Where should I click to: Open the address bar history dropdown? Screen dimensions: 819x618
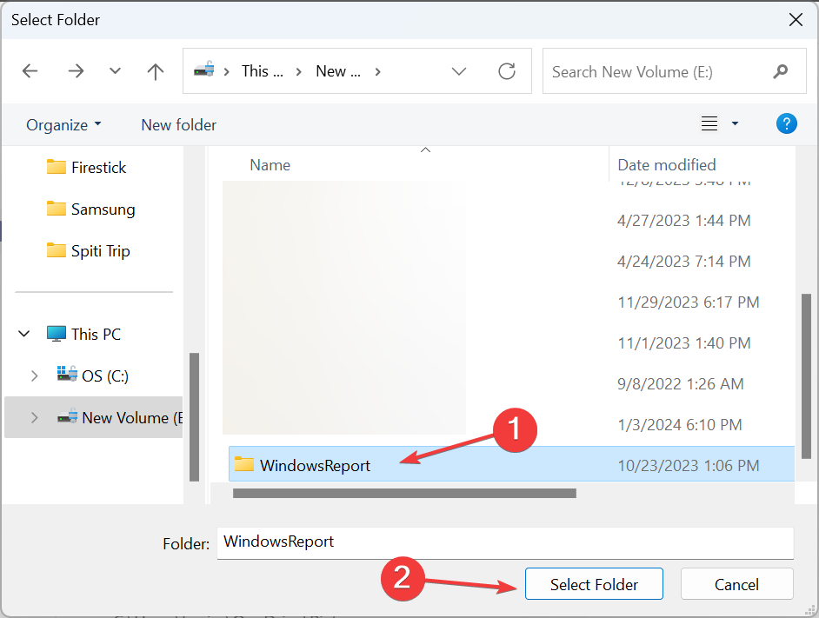(458, 71)
